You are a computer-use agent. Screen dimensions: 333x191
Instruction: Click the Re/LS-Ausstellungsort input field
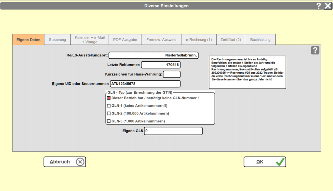click(153, 55)
